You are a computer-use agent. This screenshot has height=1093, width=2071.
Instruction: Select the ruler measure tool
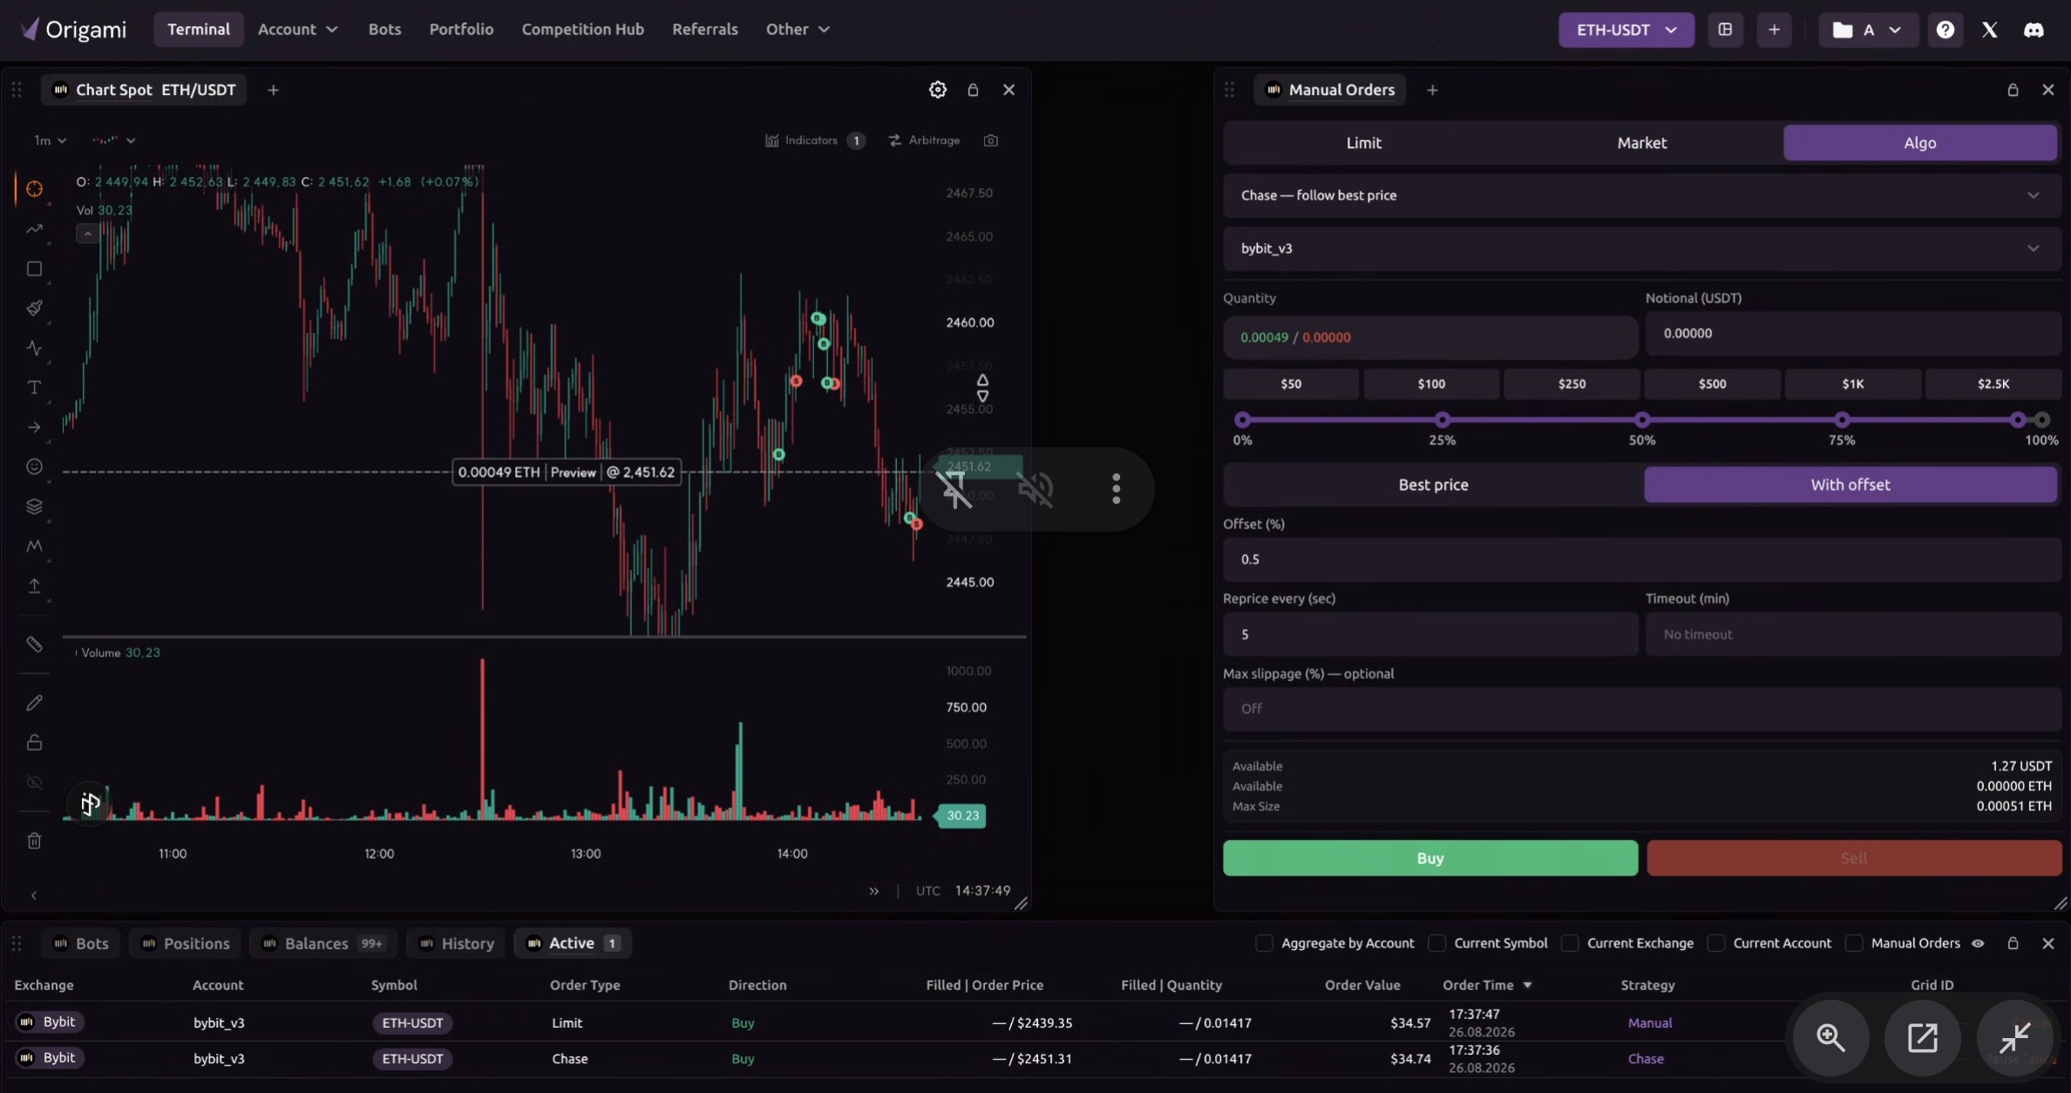click(x=34, y=644)
